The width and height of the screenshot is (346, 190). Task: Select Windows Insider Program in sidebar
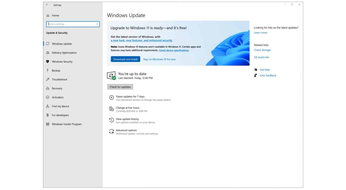(67, 124)
